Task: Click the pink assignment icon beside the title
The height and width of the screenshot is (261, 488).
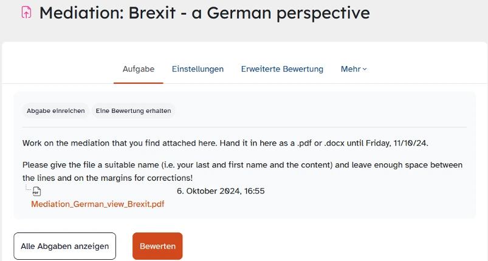Action: point(26,12)
